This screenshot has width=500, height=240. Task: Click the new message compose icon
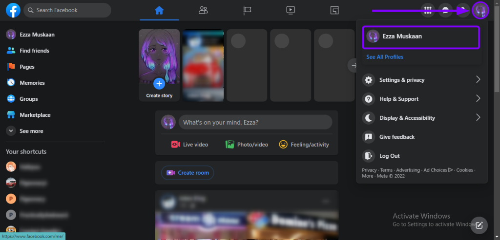pyautogui.click(x=479, y=225)
